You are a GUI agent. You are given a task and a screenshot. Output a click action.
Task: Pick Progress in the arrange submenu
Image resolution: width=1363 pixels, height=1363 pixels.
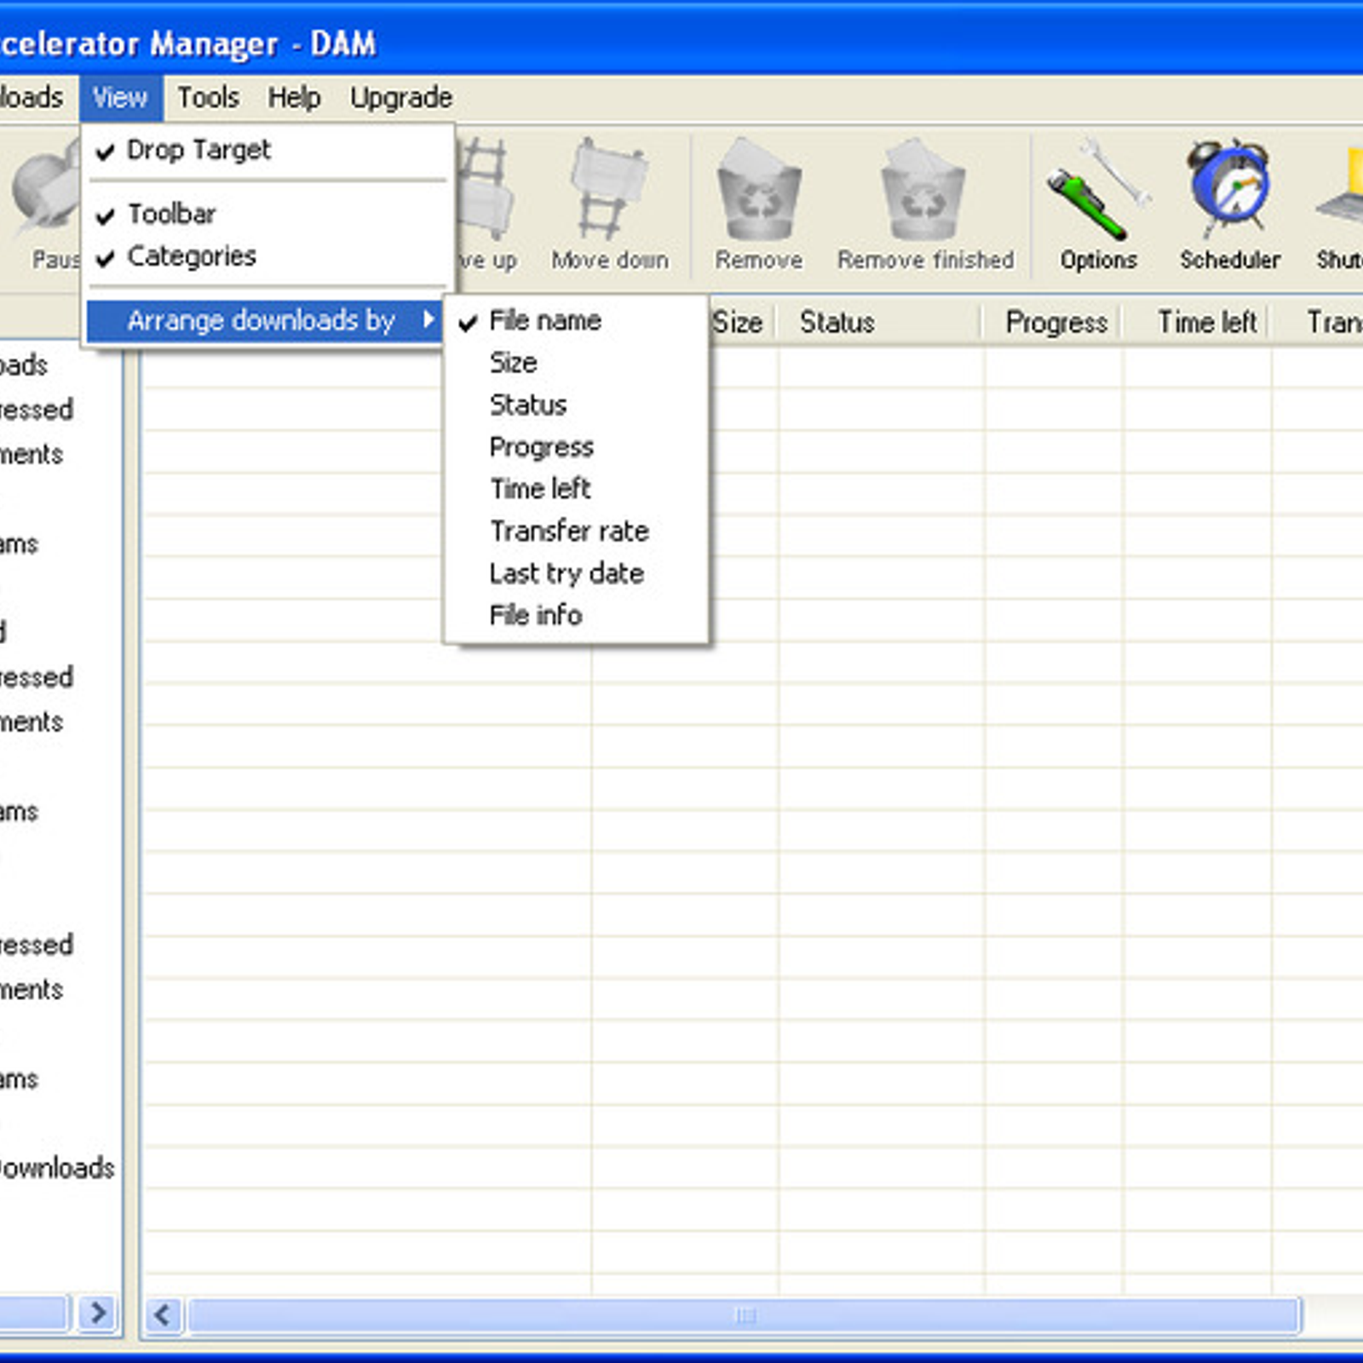click(x=577, y=446)
